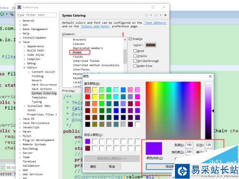Pick the magenta basic color swatch
Screen dimensions: 239x179
(137, 97)
